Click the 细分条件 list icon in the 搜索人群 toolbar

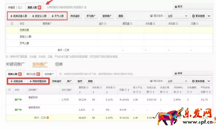(151, 16)
